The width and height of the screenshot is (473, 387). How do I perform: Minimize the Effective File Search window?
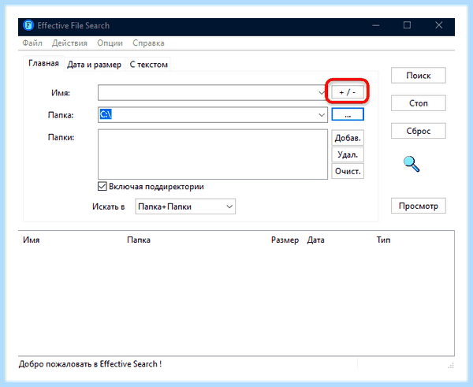tap(376, 25)
